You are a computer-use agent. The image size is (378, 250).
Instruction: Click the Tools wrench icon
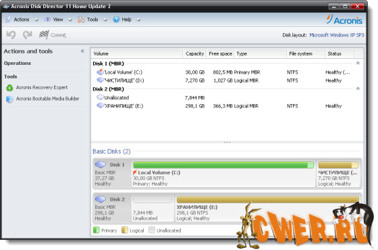tap(81, 20)
